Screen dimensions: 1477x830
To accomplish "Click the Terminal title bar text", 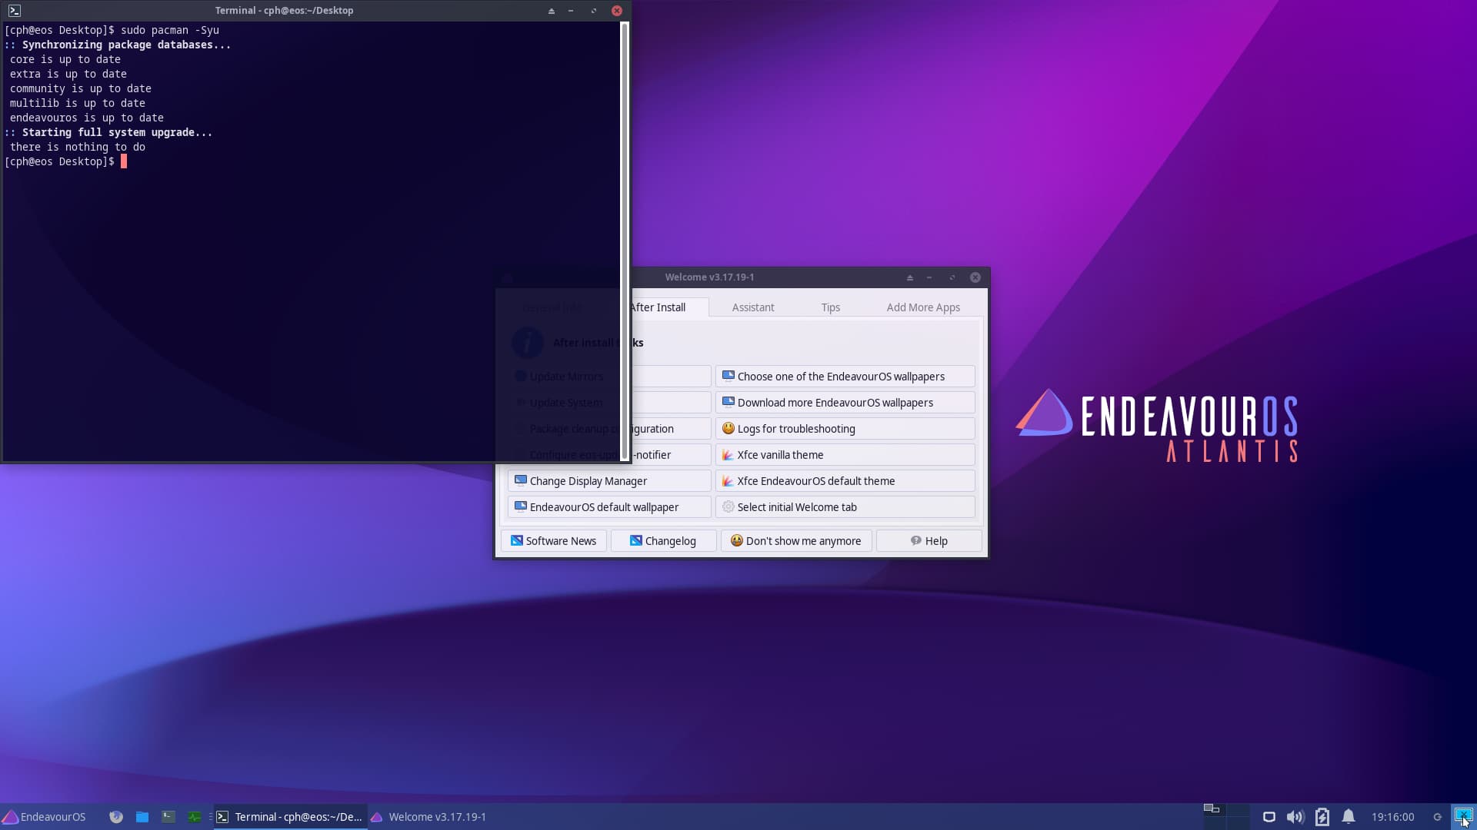I will (x=284, y=11).
